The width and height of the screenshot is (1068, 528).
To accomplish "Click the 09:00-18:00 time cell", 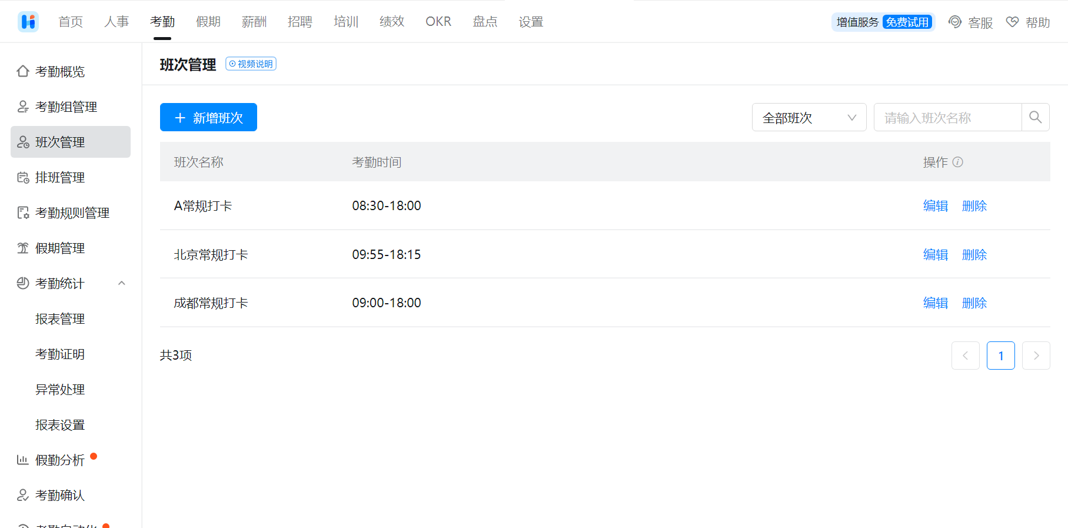I will coord(387,303).
